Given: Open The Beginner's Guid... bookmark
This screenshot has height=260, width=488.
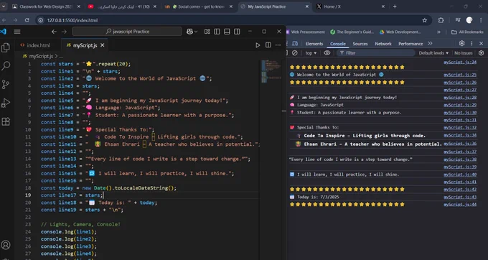Looking at the screenshot, I should (x=352, y=32).
